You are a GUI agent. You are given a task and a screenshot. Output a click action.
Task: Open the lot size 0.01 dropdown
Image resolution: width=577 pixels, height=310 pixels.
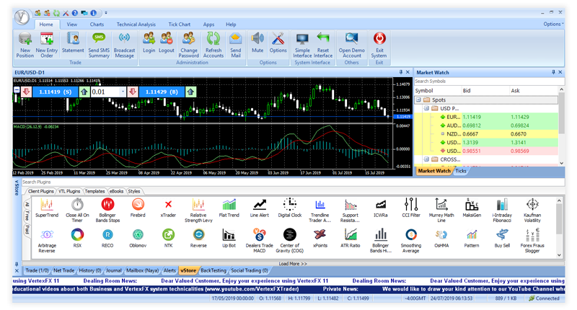123,92
